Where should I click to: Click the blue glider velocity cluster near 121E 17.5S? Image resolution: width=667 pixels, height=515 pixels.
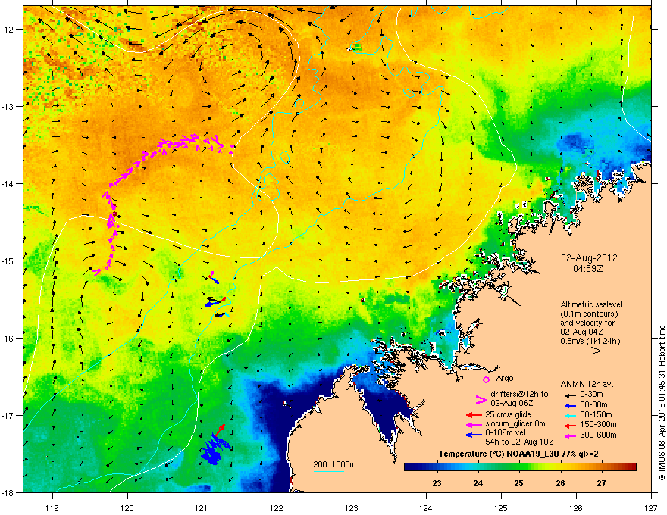tap(215, 448)
